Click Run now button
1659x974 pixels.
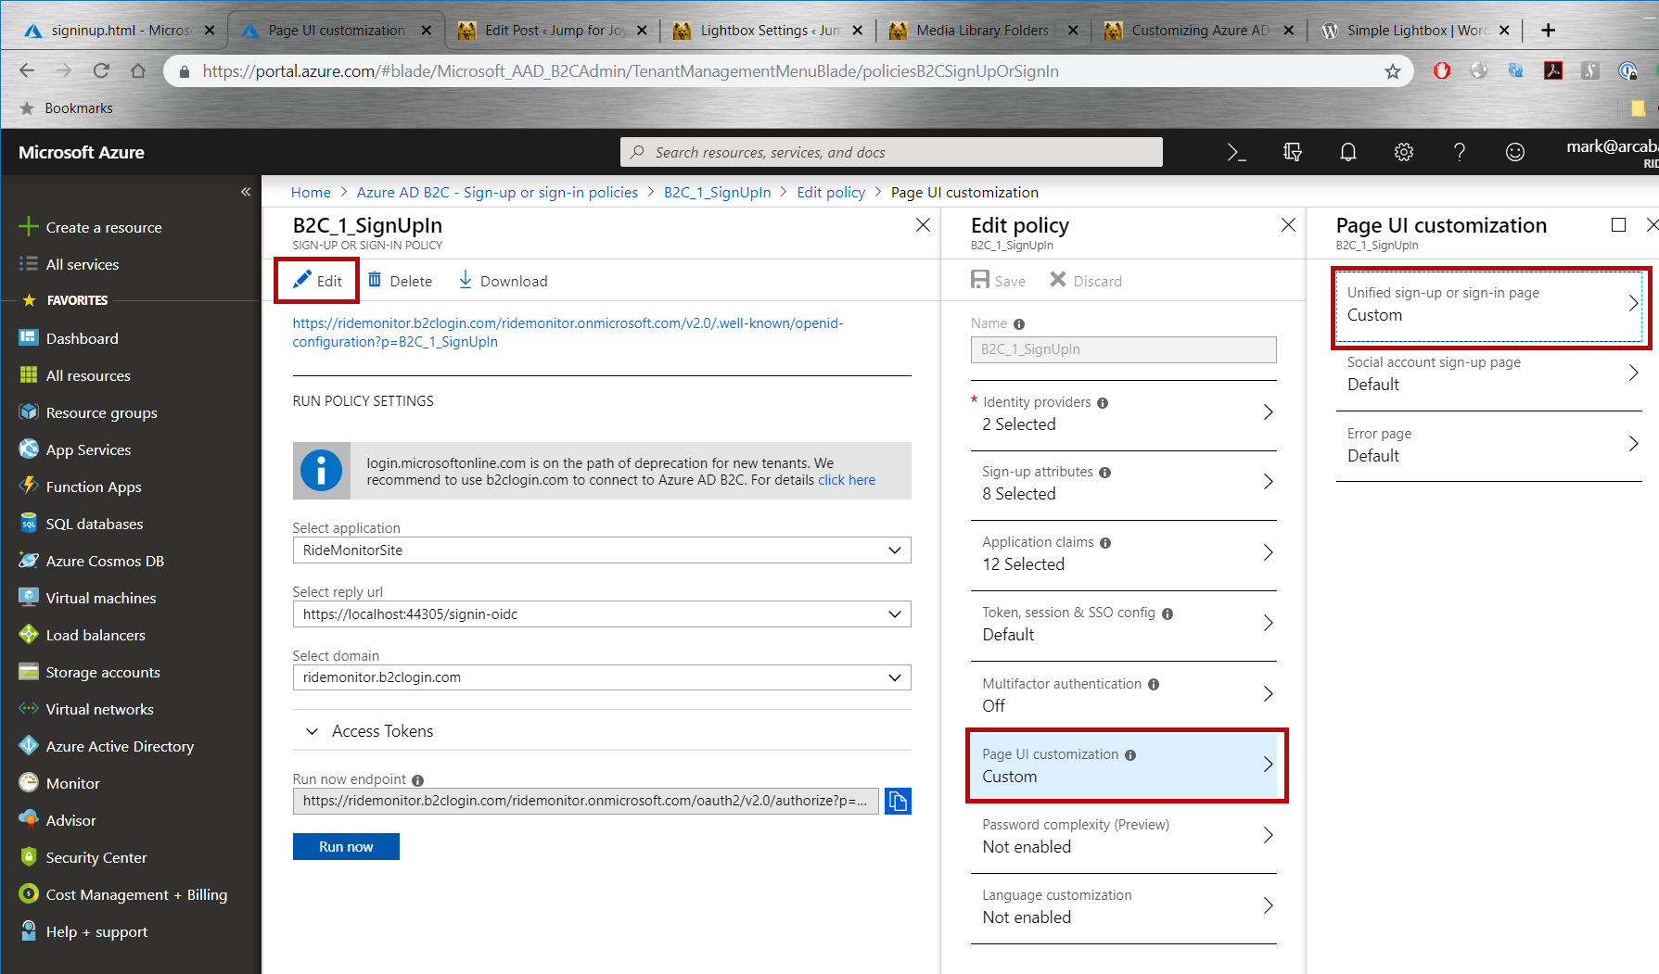[346, 846]
